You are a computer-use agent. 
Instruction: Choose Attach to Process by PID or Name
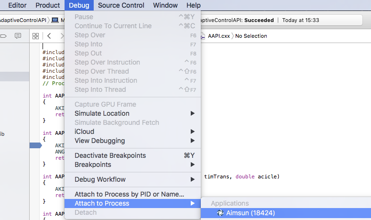[x=129, y=194]
